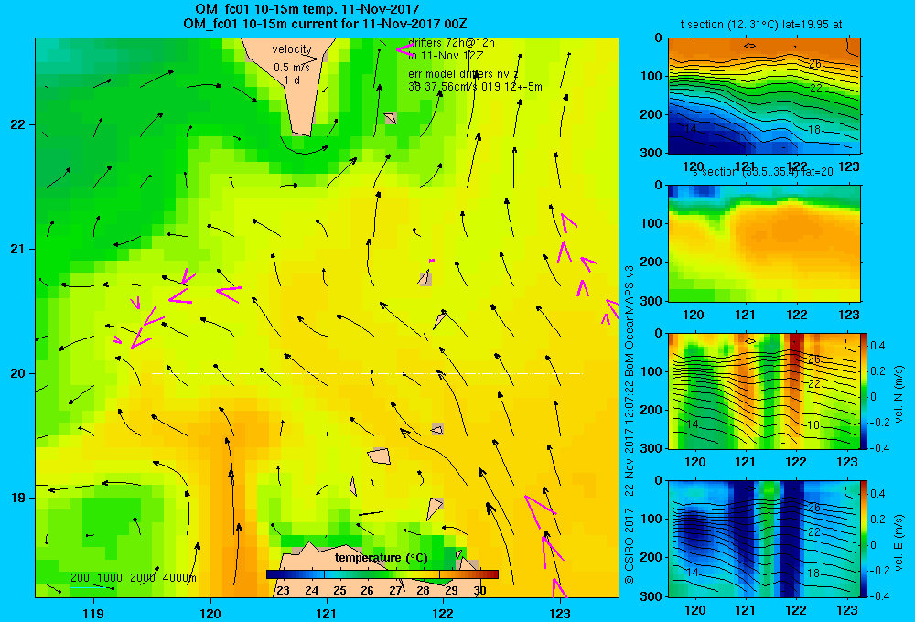The width and height of the screenshot is (915, 622).
Task: Click the '© CSIRO 2017 ... BoM OceanMAPS v3' vertical credit
Action: 630,425
